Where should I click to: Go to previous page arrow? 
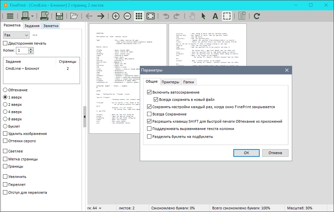[x=89, y=16]
